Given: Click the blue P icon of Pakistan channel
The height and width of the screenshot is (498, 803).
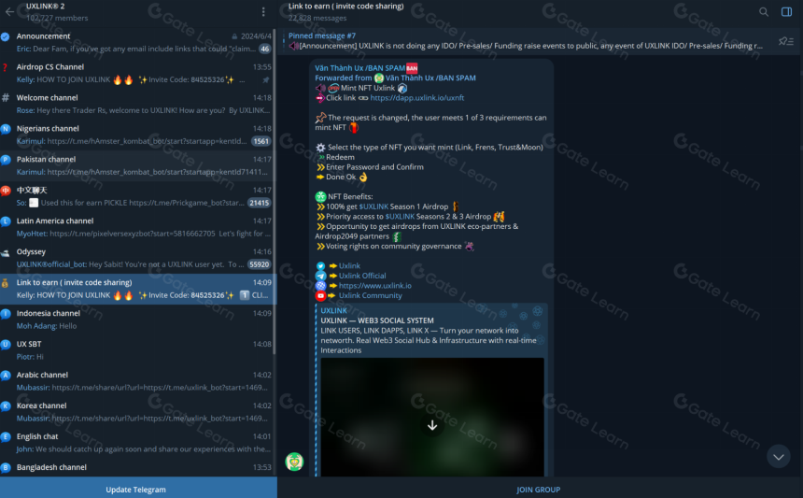Looking at the screenshot, I should coord(6,160).
